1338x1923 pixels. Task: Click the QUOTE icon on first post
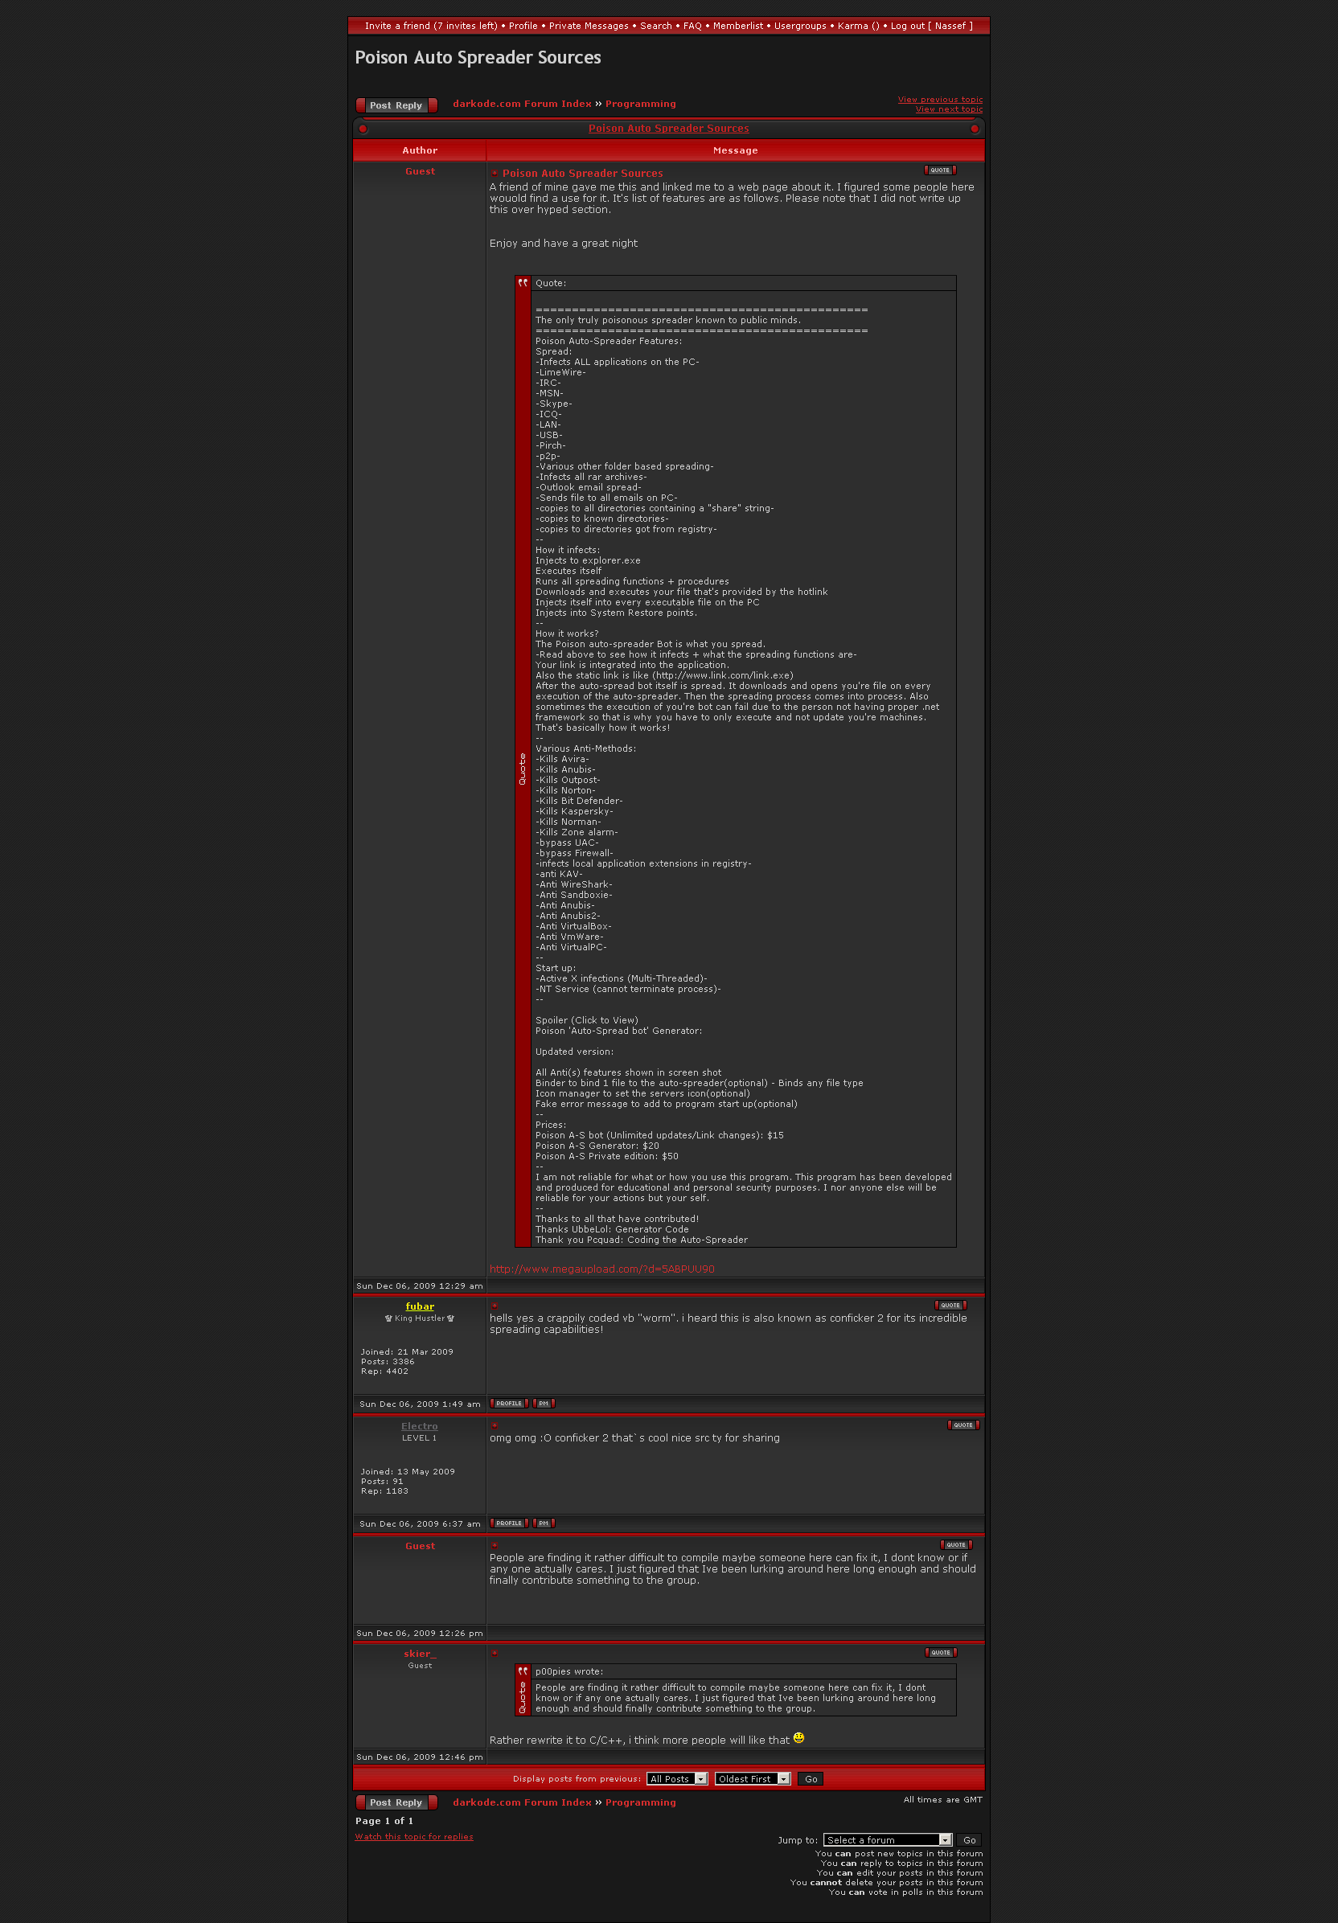coord(940,170)
